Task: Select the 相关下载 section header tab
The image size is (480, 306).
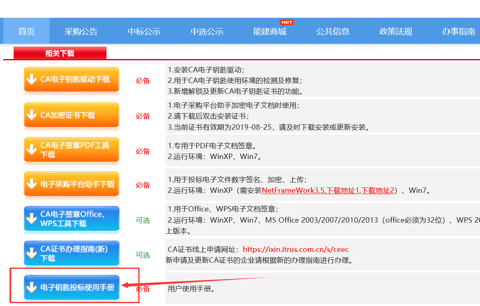Action: [x=60, y=53]
